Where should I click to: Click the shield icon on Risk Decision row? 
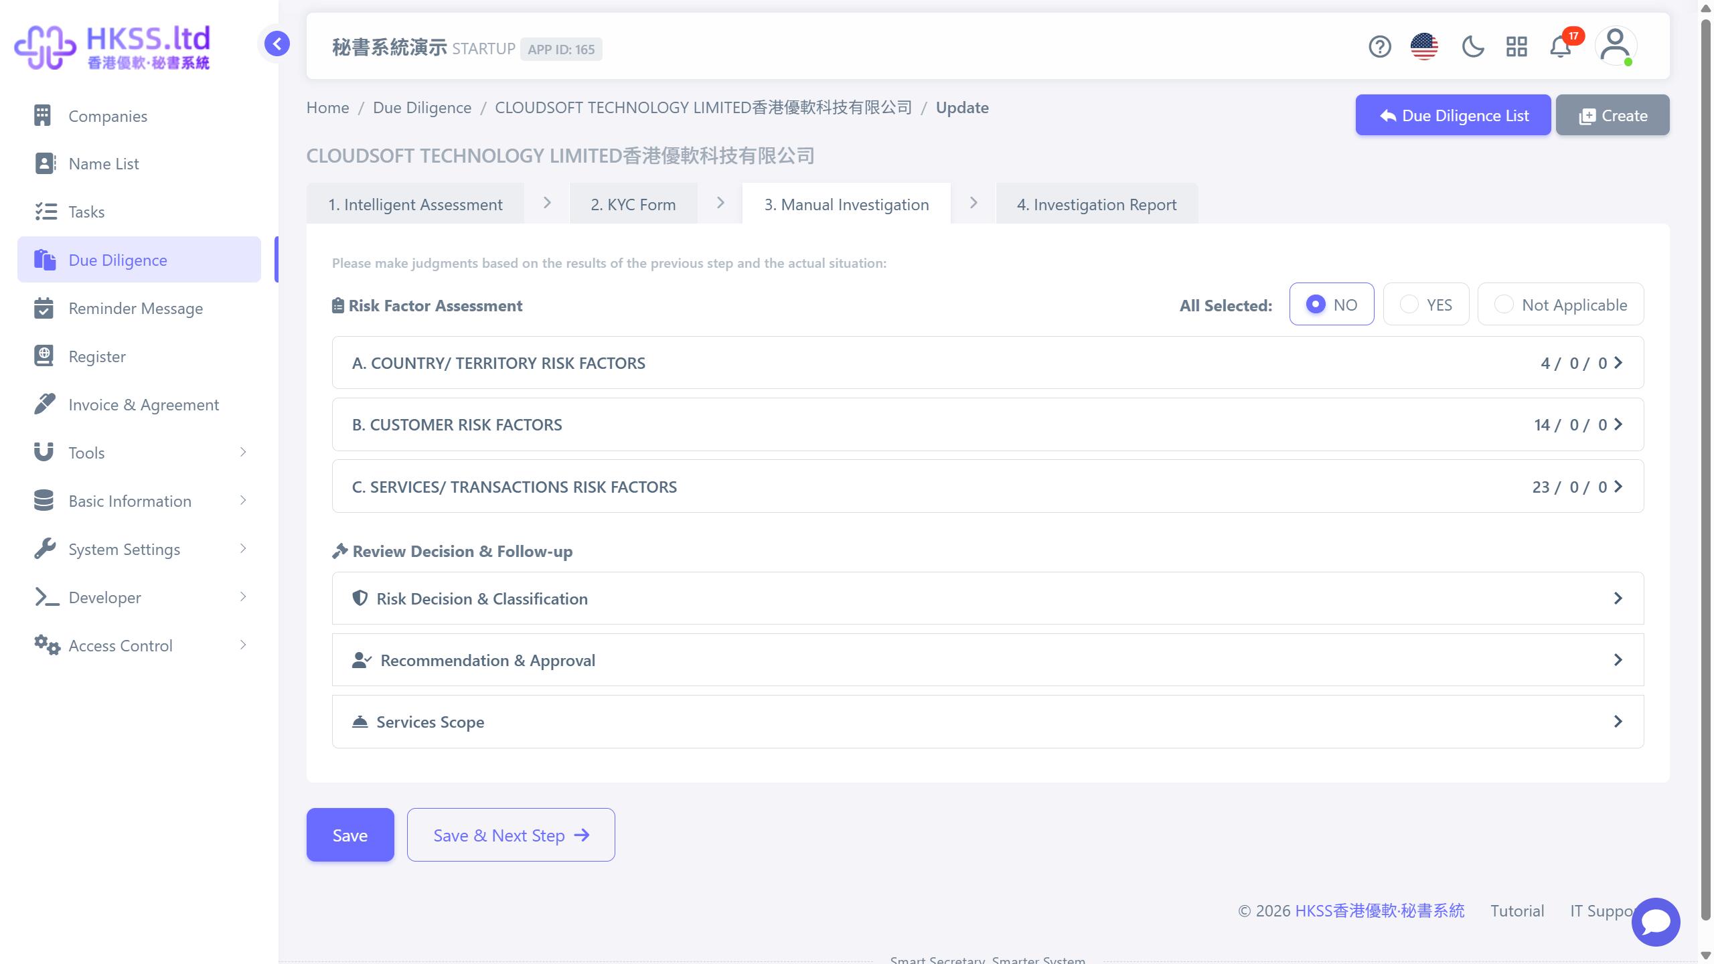point(360,598)
